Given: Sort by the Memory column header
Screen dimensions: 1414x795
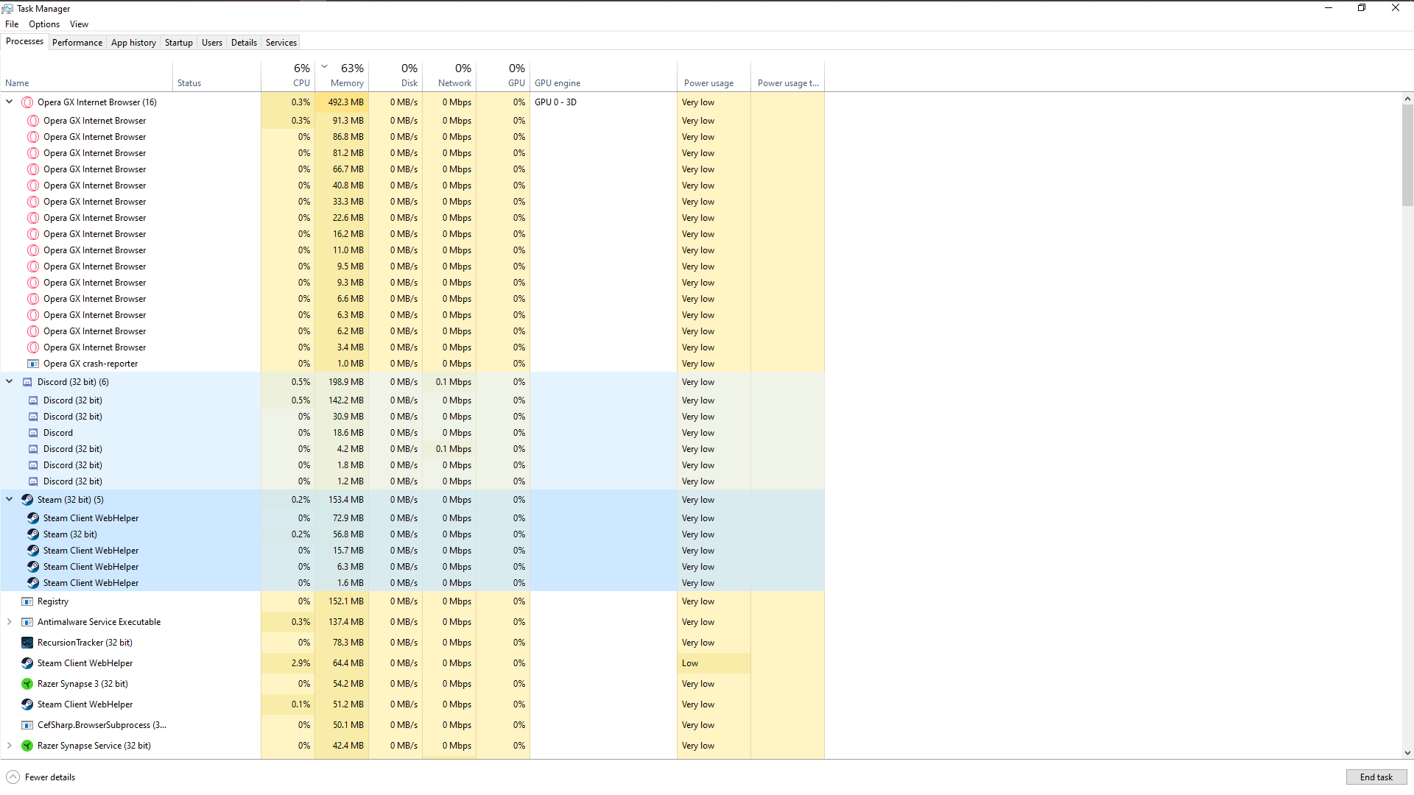Looking at the screenshot, I should [342, 76].
